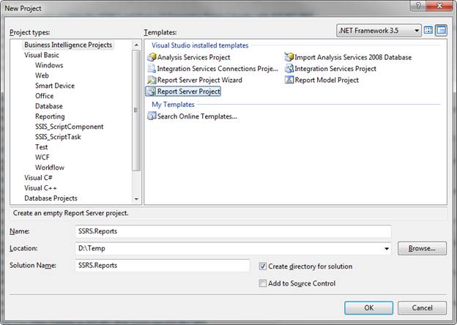Toggle Create directory for solution checkbox
This screenshot has width=457, height=325.
click(263, 266)
